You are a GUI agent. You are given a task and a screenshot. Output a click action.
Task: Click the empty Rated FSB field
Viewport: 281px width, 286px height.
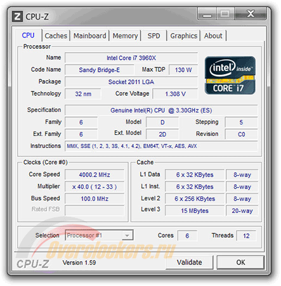point(95,210)
